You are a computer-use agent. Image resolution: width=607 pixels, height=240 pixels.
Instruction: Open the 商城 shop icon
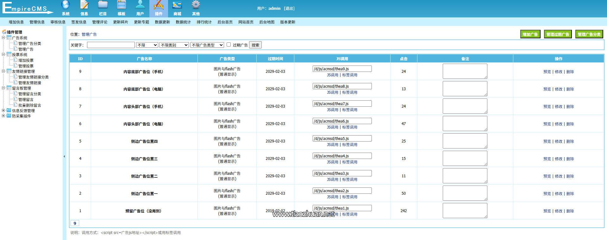coord(177,5)
